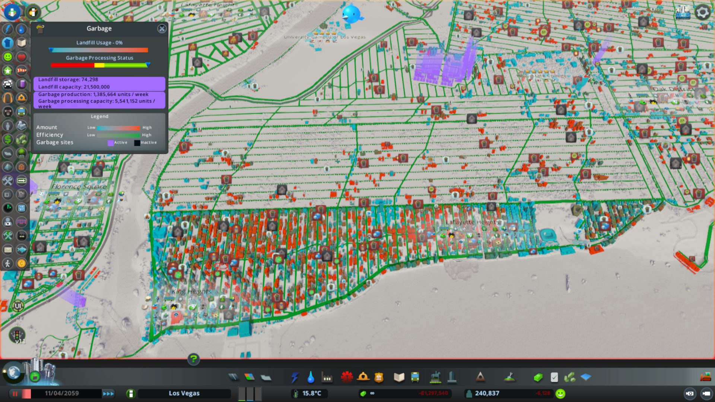Click the Garbage production 1,385,664 units text
The height and width of the screenshot is (402, 715).
[93, 95]
